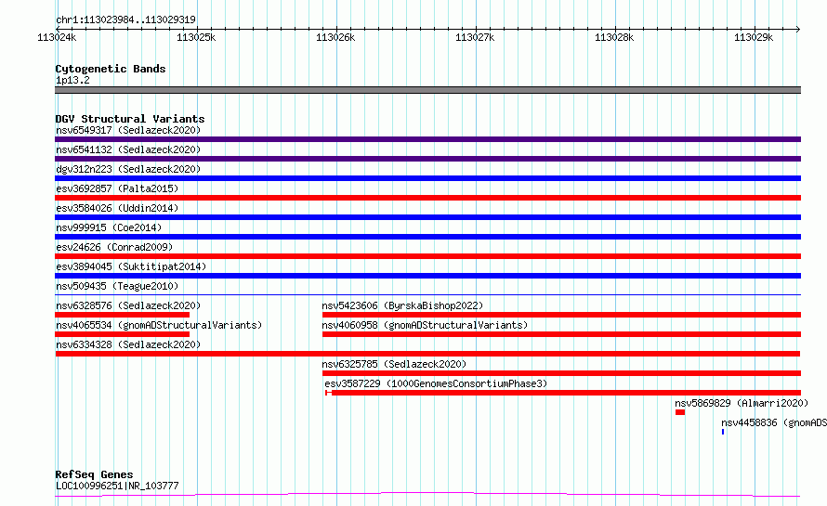Click the esv3692857 (Palta2015) label
This screenshot has width=827, height=506.
[x=117, y=188]
